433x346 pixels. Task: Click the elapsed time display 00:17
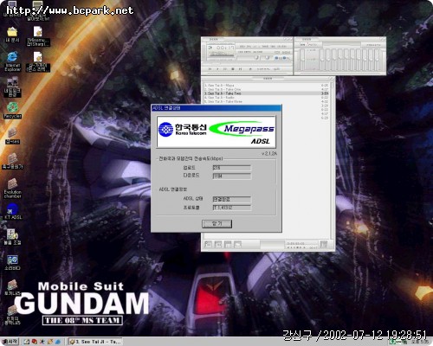coord(225,48)
